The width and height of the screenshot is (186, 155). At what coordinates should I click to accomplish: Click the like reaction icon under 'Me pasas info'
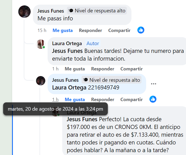point(141,30)
